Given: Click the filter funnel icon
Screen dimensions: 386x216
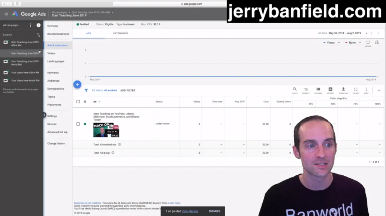Looking at the screenshot, I should click(x=86, y=91).
